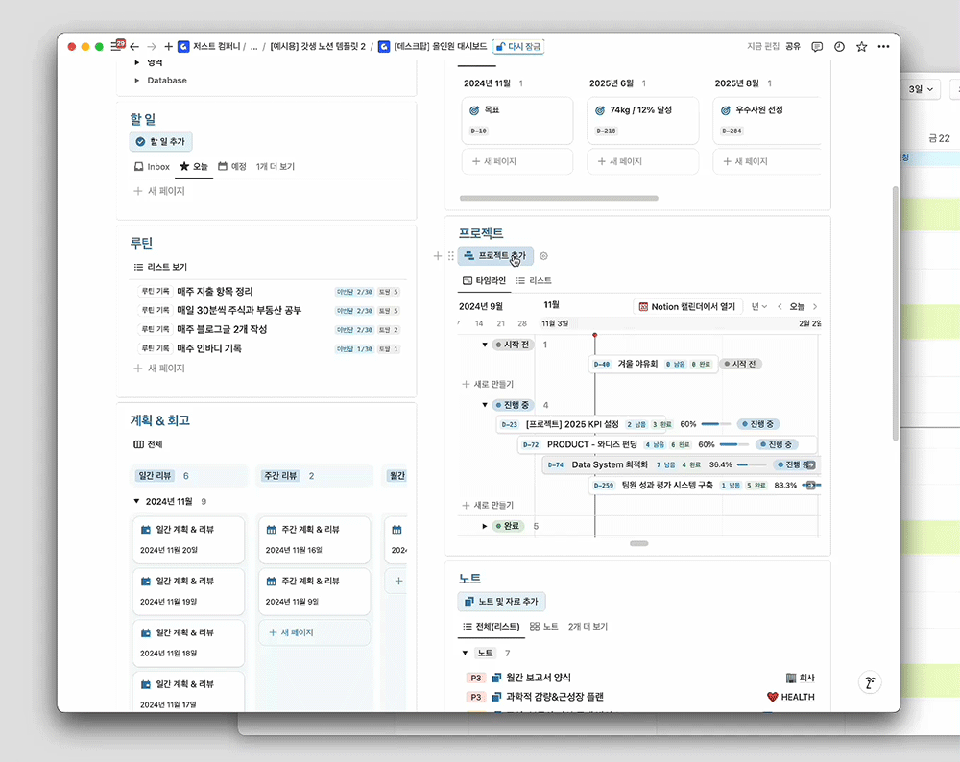960x762 pixels.
Task: Open page history clock icon
Action: [x=839, y=46]
